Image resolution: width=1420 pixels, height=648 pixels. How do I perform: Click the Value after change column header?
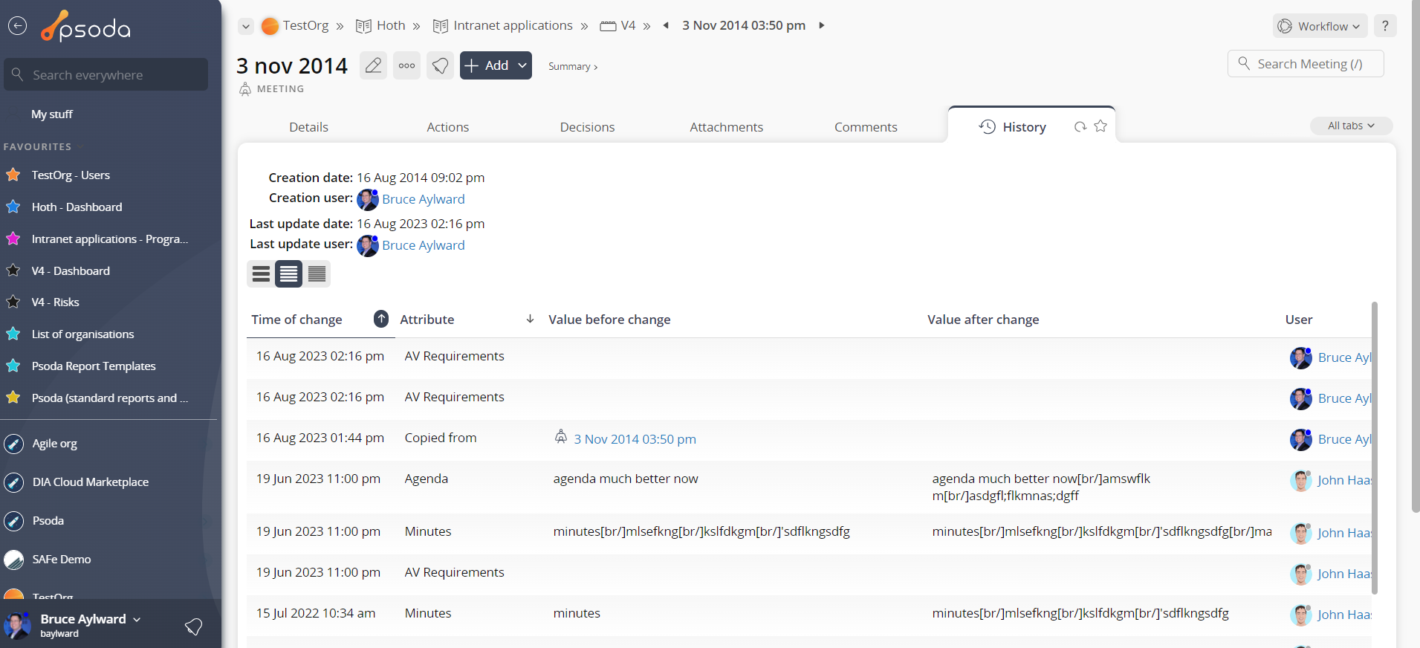[983, 320]
